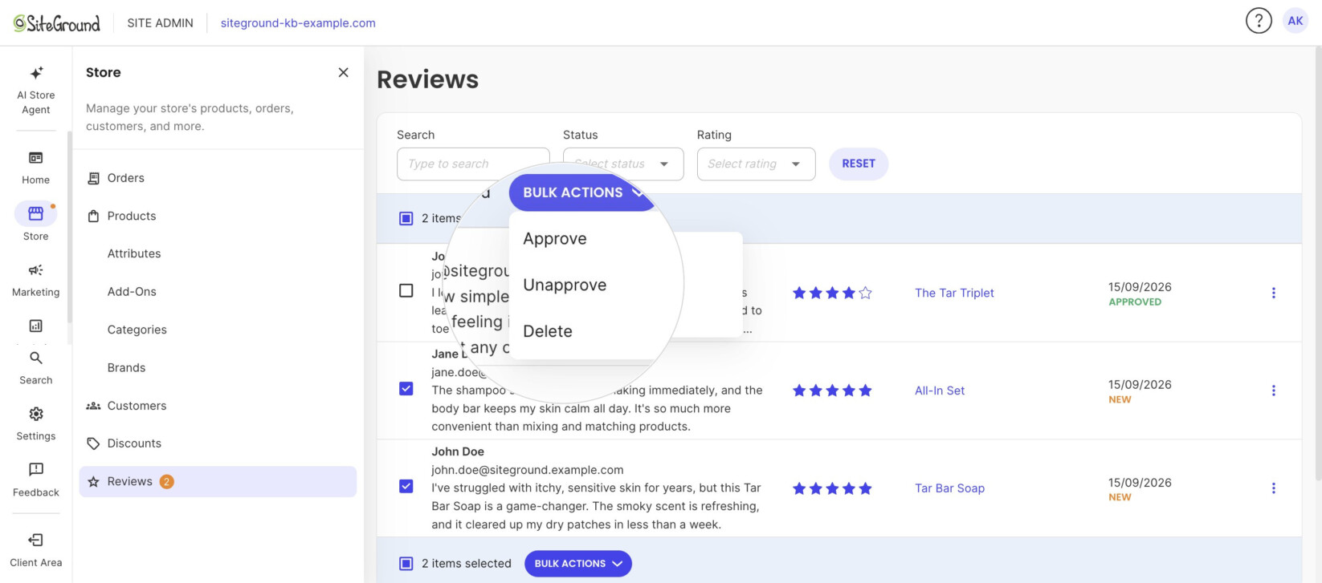The height and width of the screenshot is (583, 1322).
Task: Open siteground-kb-example.com site link
Action: [x=298, y=22]
